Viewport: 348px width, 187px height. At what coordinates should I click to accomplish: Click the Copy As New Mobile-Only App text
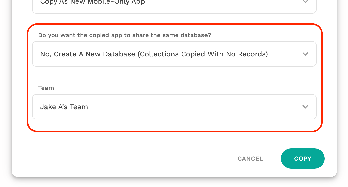coord(92,2)
